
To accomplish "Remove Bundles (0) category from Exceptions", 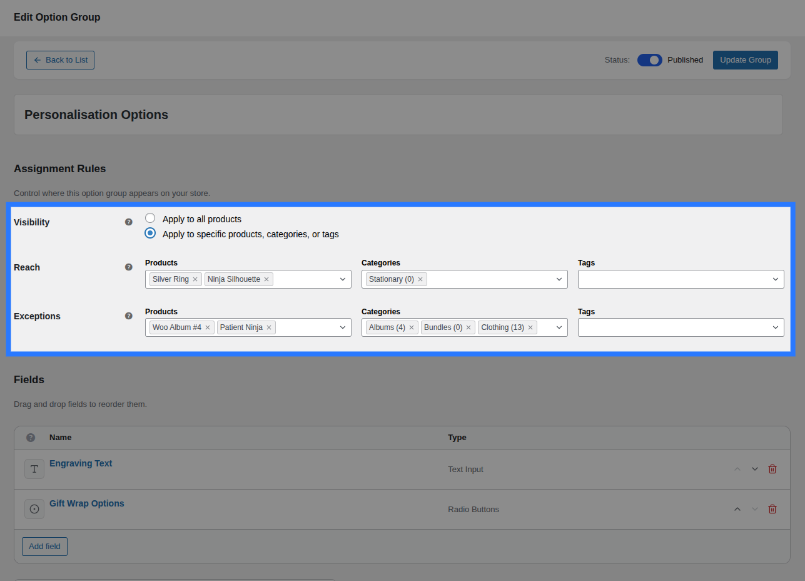I will click(468, 327).
